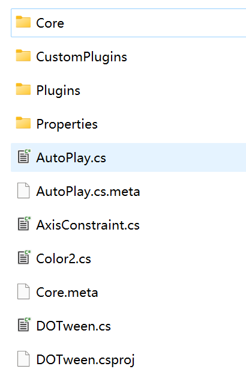Screen dimensions: 246x384
Task: Click the Color2.cs C# file icon
Action: point(24,257)
